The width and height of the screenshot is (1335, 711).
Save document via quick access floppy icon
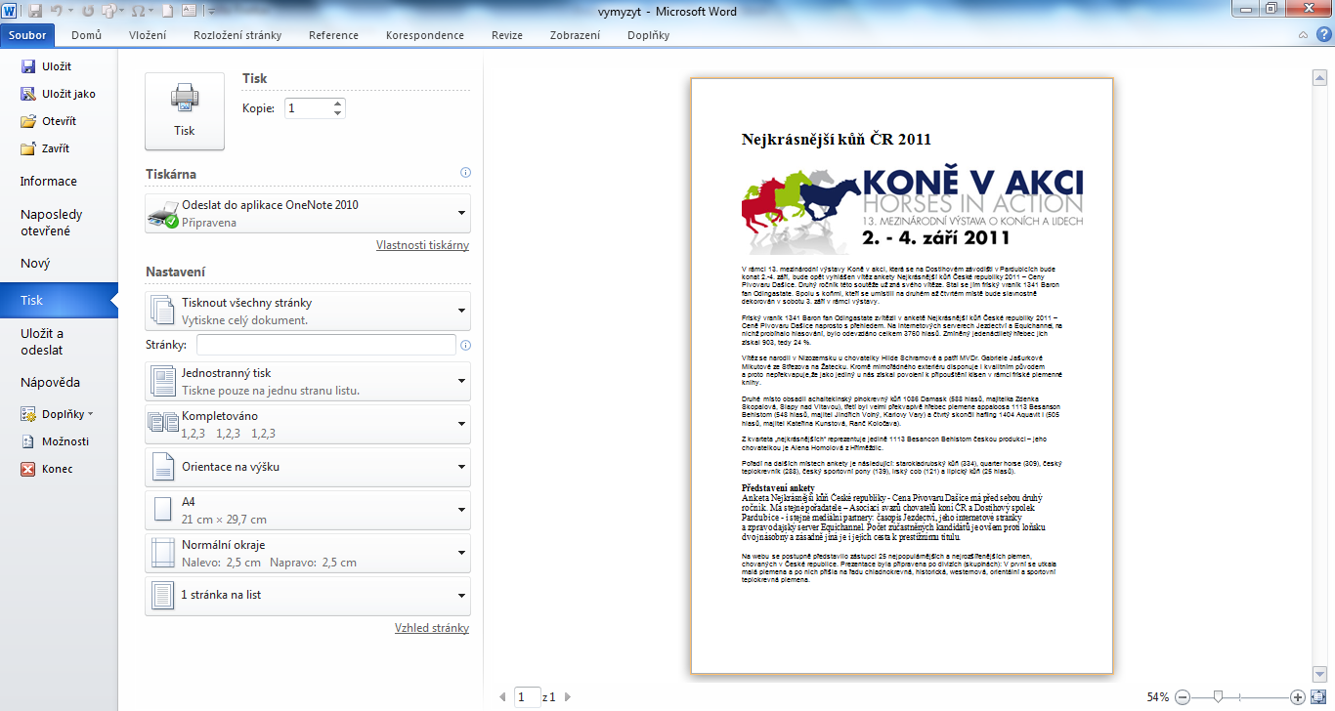tap(35, 12)
